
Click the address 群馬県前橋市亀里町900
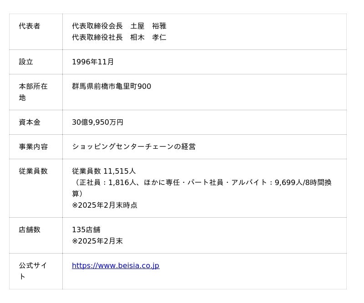pyautogui.click(x=111, y=87)
